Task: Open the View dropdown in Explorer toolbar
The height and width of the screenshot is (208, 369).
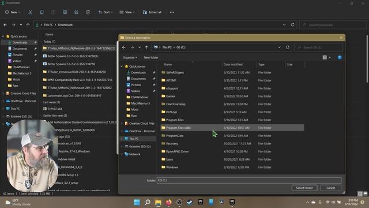Action: click(x=127, y=12)
